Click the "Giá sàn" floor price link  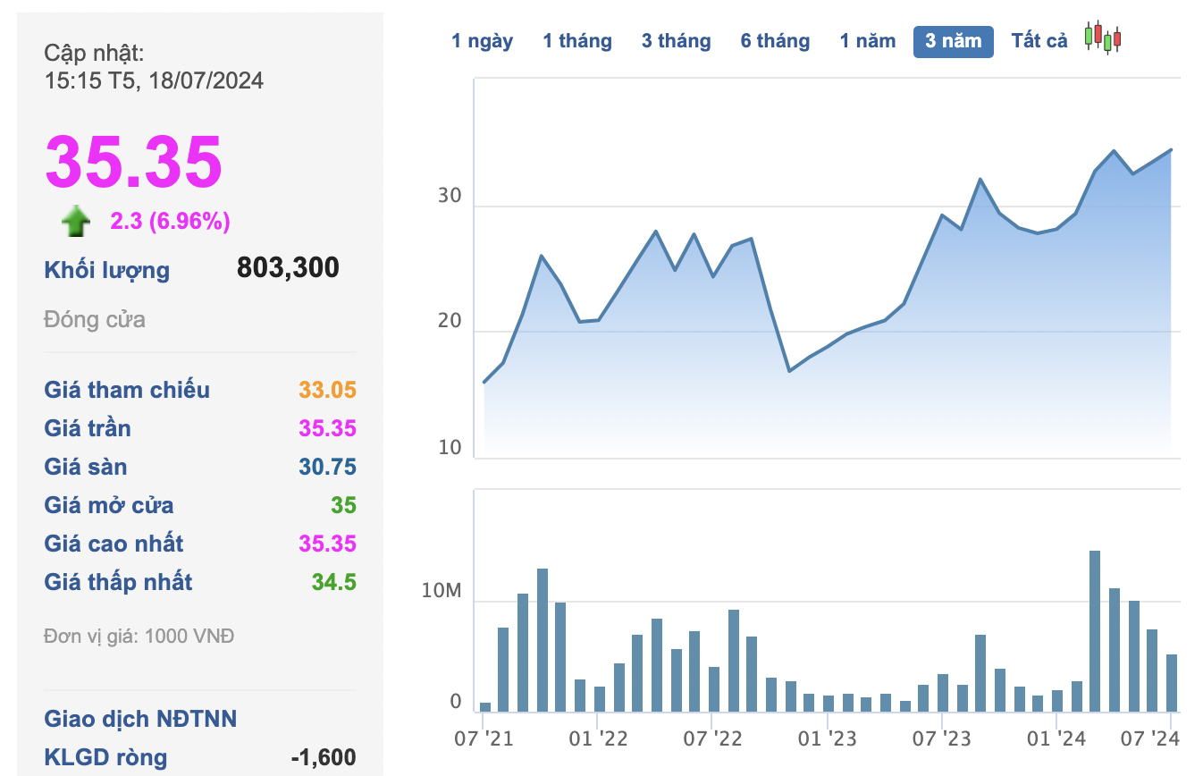pyautogui.click(x=86, y=467)
